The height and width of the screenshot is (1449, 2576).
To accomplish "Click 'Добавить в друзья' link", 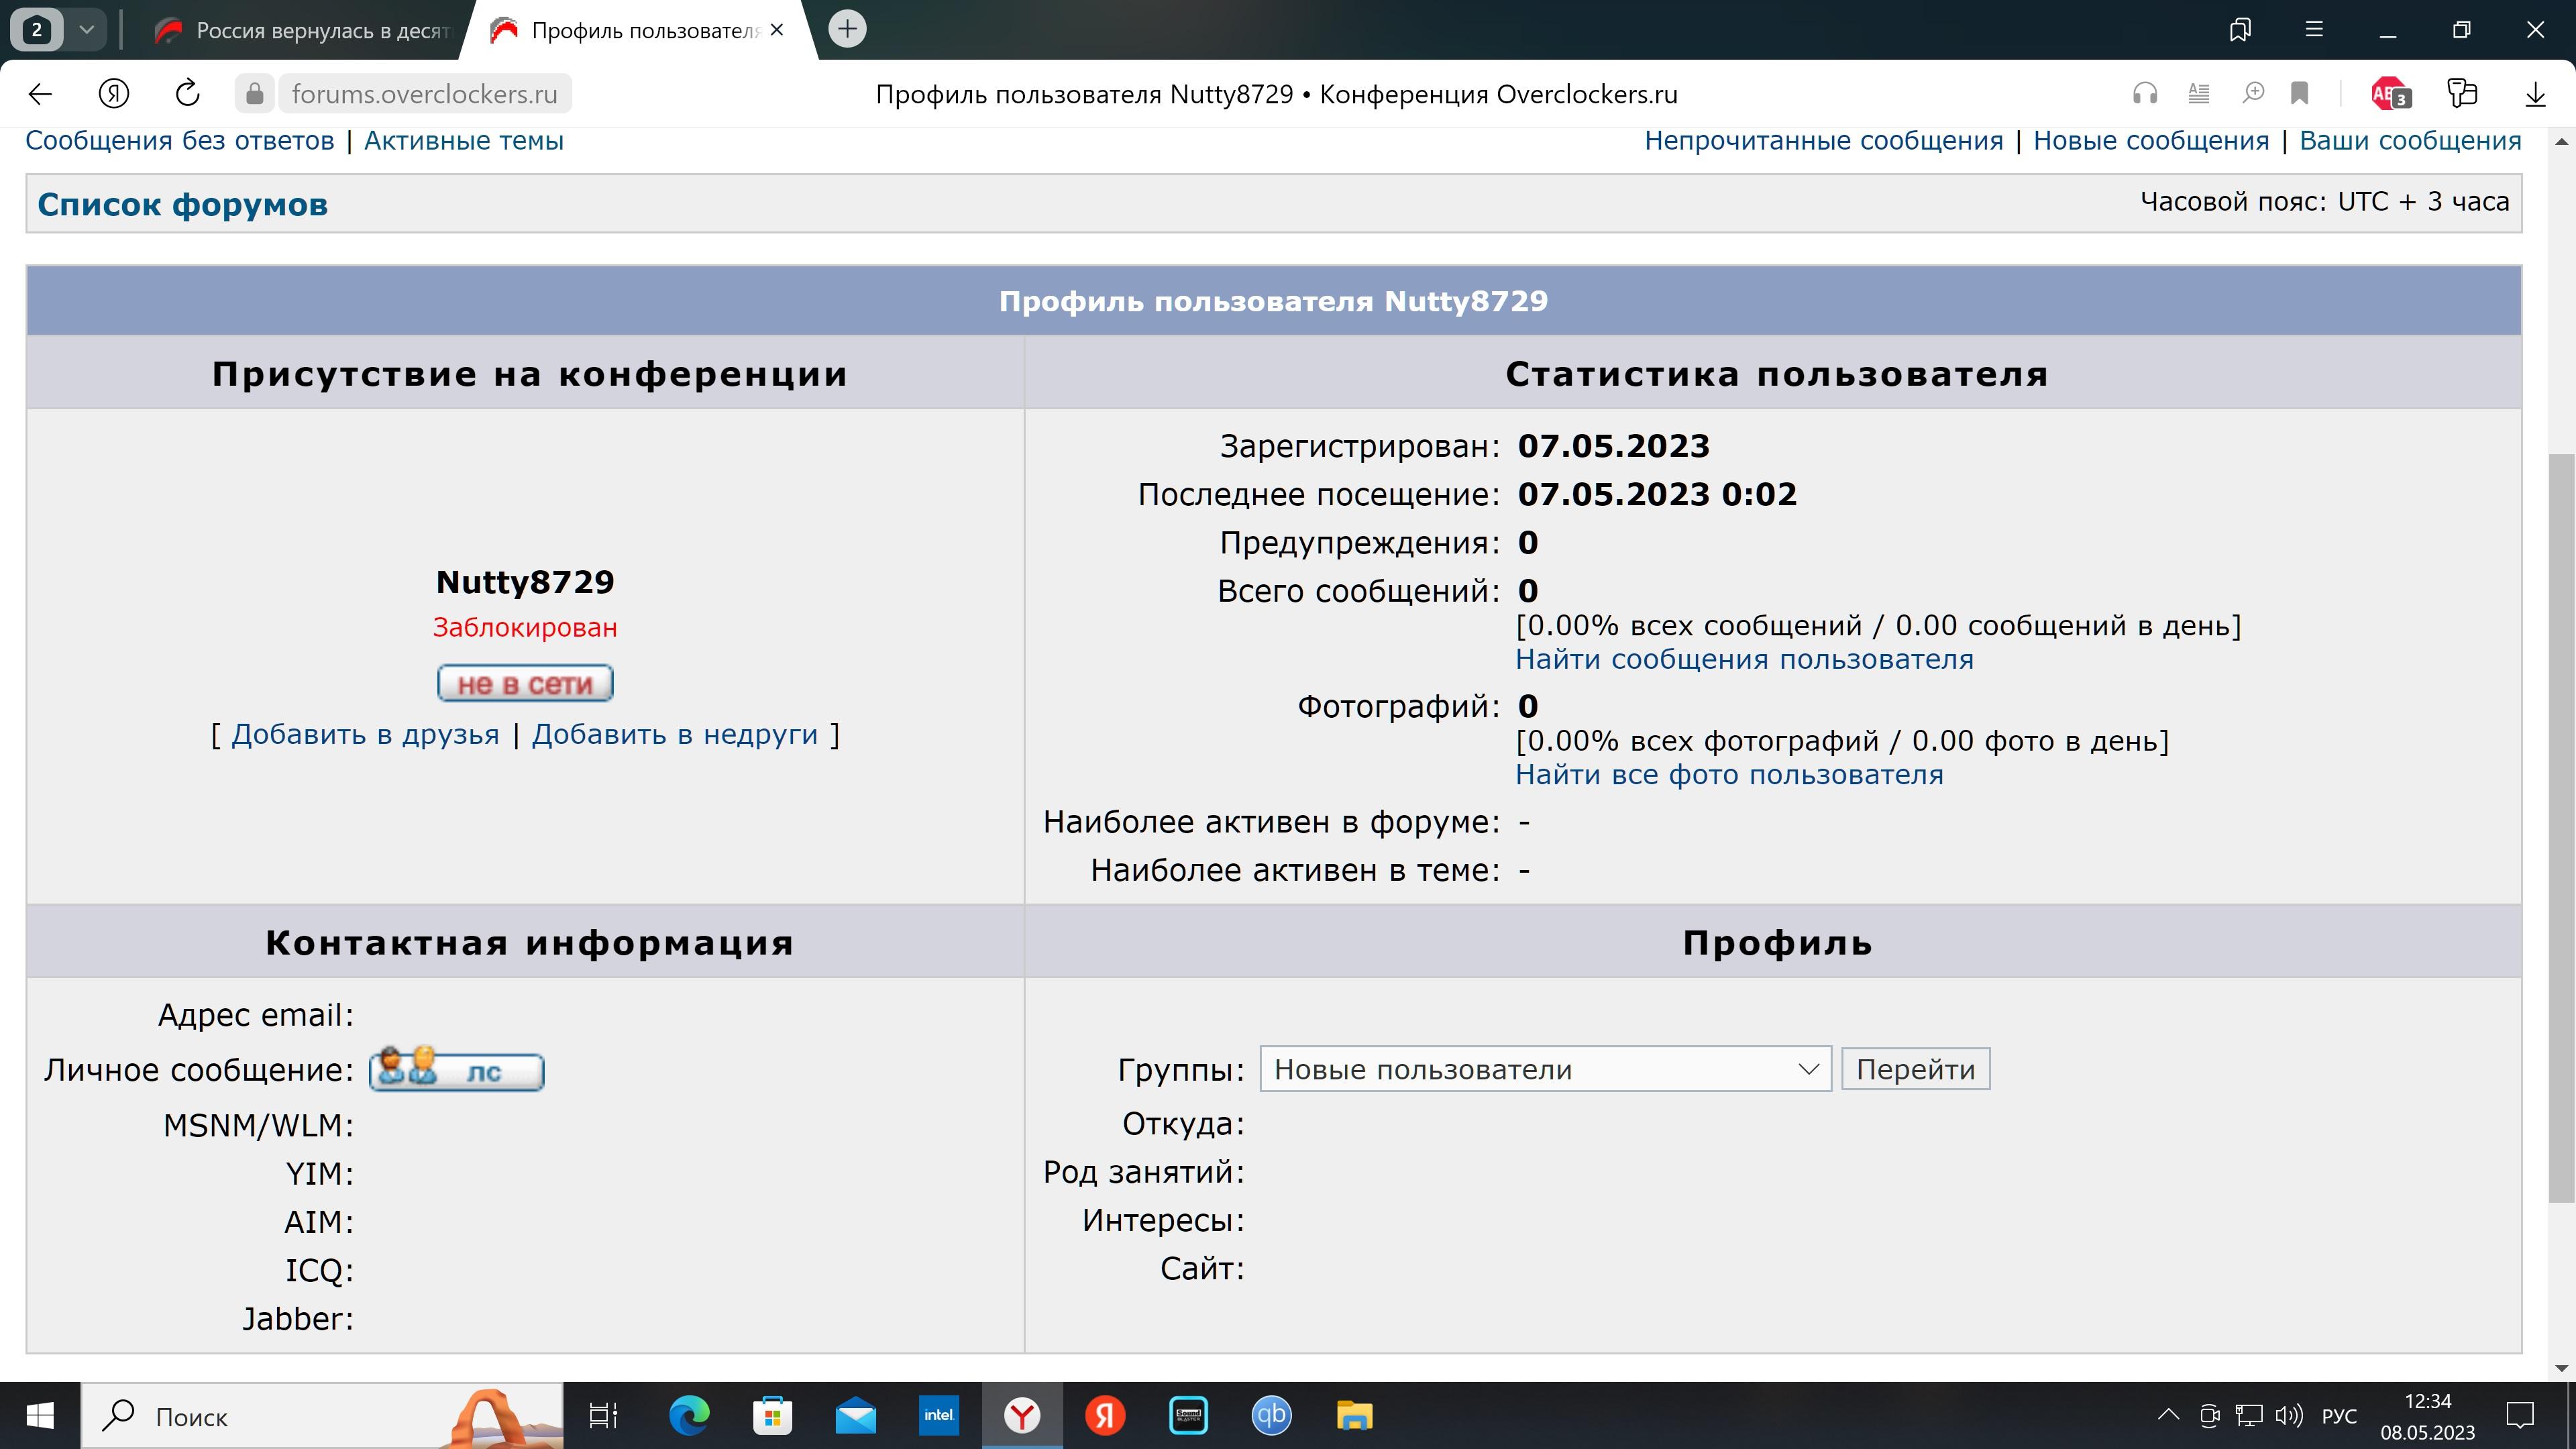I will click(x=365, y=735).
